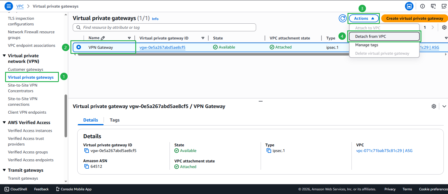The height and width of the screenshot is (194, 448).
Task: Open the screen with chat icon in header
Action: (x=433, y=6)
